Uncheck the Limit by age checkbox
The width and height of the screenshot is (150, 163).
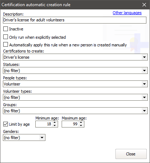tap(5, 124)
